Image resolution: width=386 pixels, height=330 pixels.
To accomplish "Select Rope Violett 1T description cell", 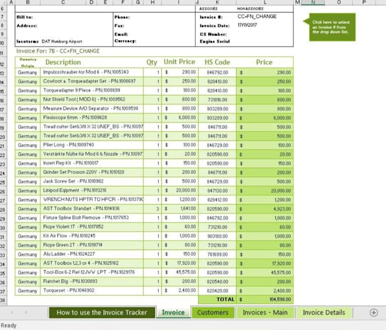I will pos(91,227).
